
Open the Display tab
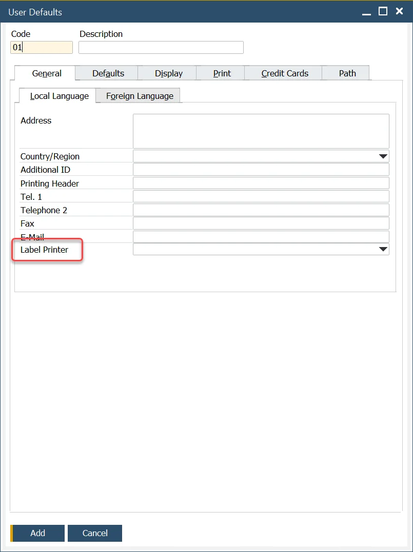point(168,73)
